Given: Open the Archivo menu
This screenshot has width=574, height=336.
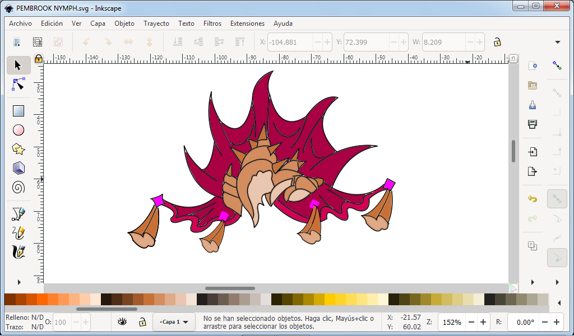Looking at the screenshot, I should pos(21,24).
